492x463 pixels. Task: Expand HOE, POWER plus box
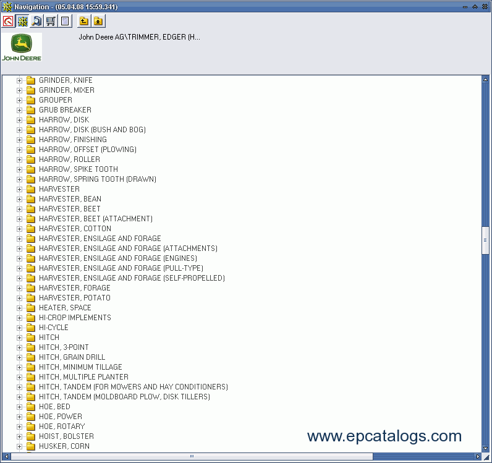[19, 417]
